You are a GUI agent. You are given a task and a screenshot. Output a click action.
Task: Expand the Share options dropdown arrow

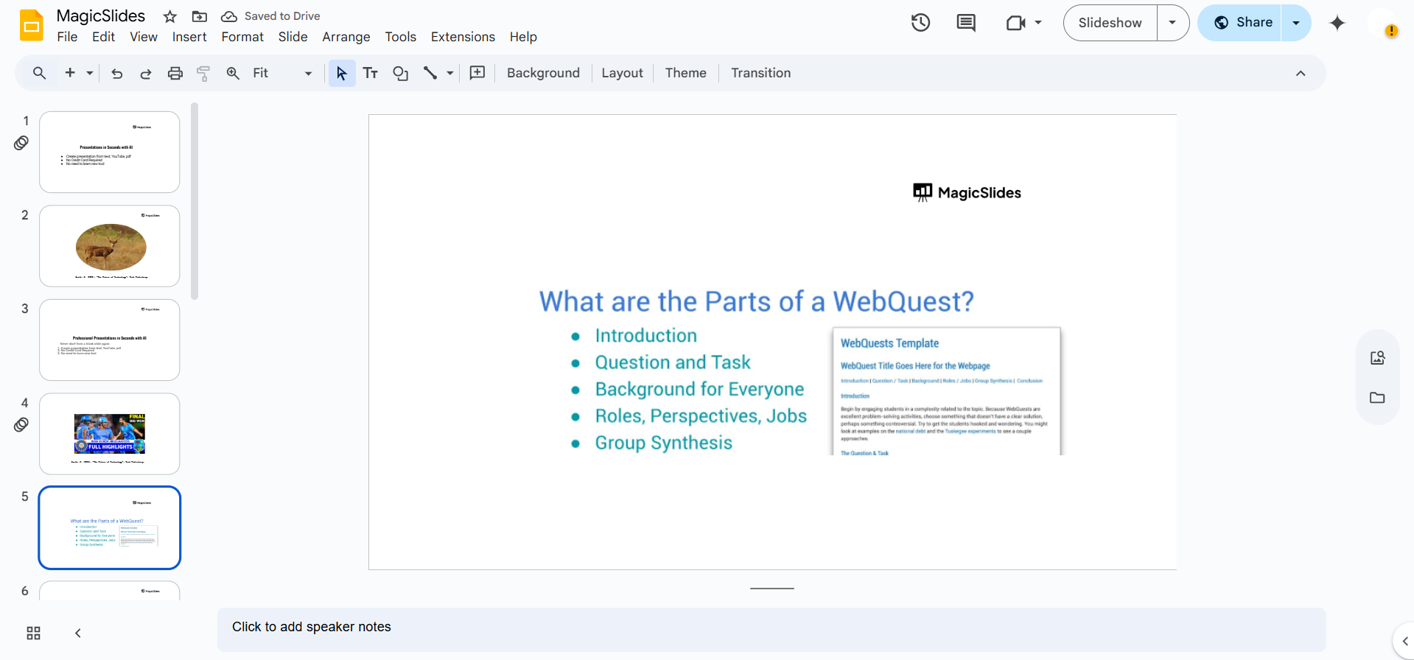coord(1296,23)
